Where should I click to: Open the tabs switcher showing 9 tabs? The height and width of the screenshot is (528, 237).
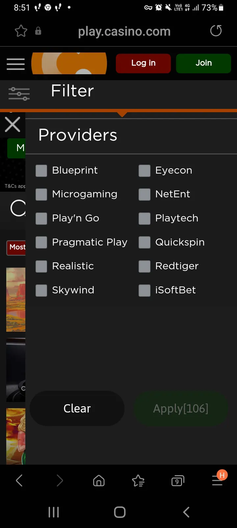[178, 481]
